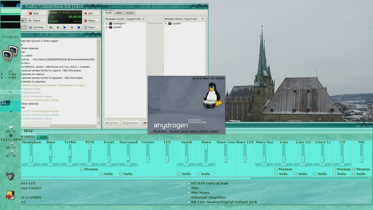Toggle Synth Aufn. capture checkbox

pos(179,174)
